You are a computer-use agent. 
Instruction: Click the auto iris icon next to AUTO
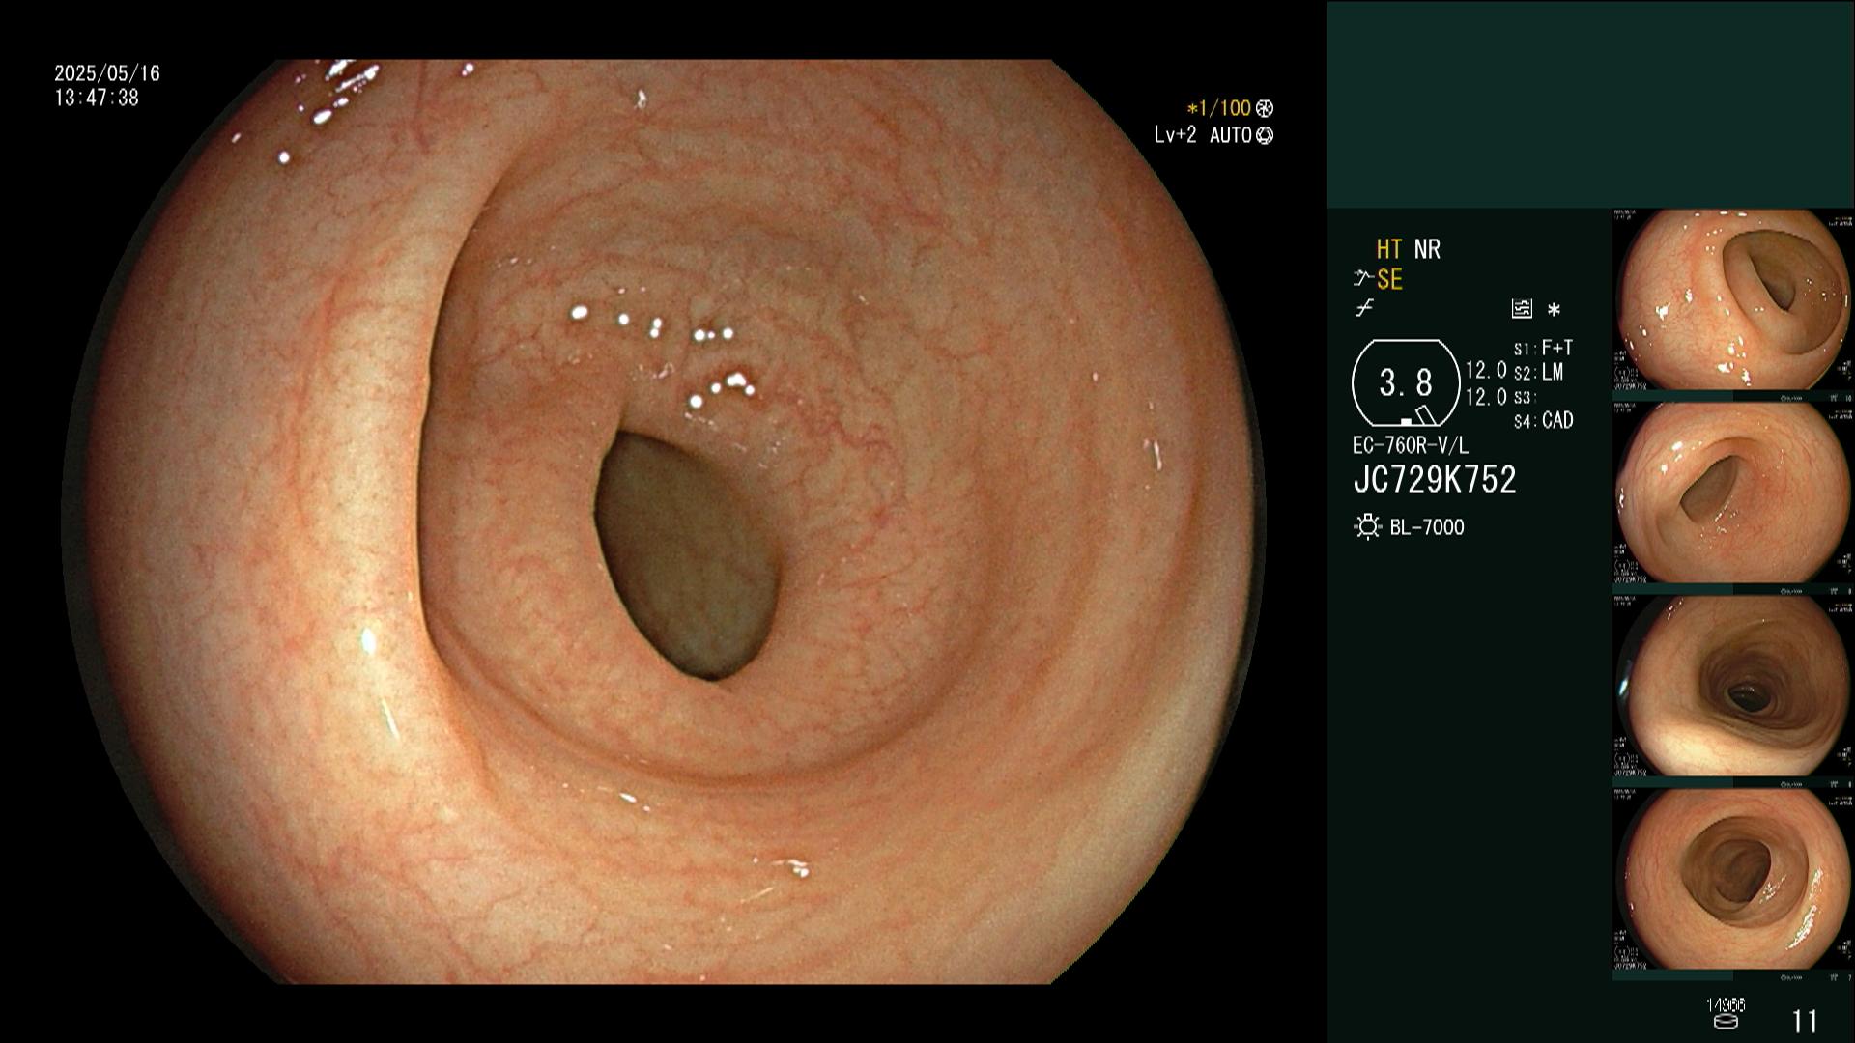[1265, 135]
